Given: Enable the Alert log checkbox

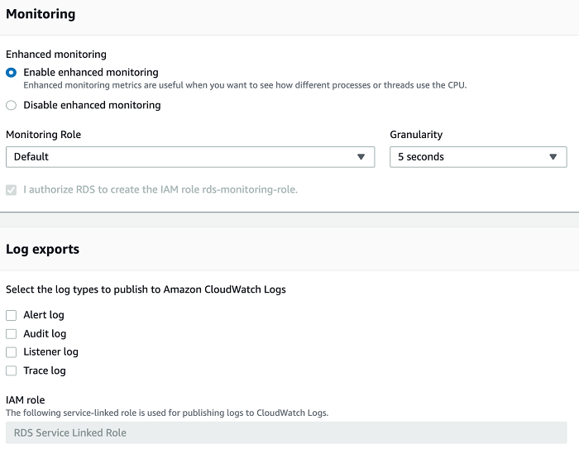Looking at the screenshot, I should coord(11,315).
